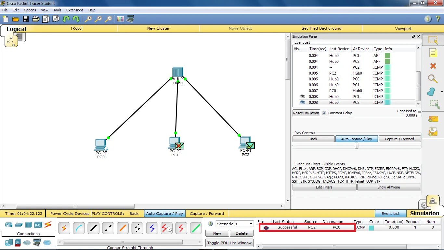Pick the auto-choose connection type icon
This screenshot has height=250, width=444.
coord(64,228)
